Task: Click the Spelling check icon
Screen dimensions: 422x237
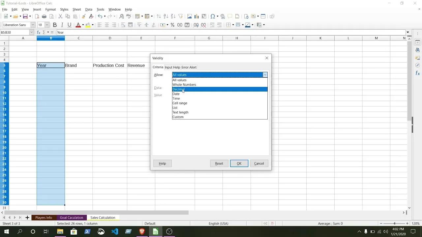Action: coord(128,16)
